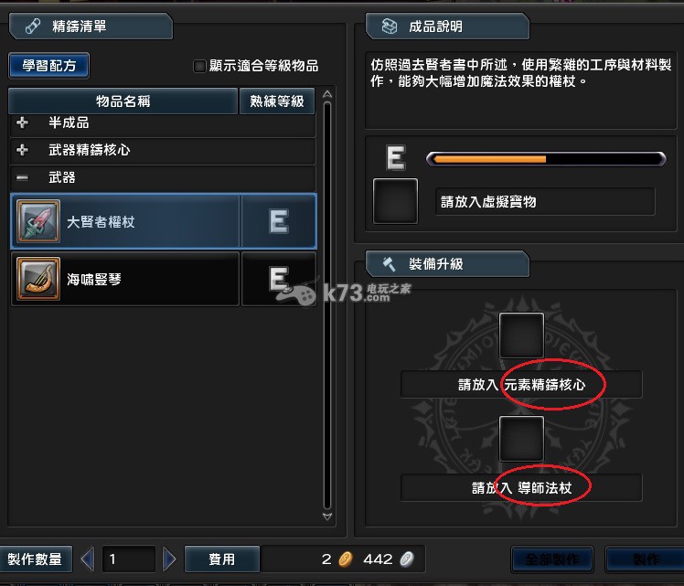The width and height of the screenshot is (684, 586).
Task: Collapse the 武器 category
Action: click(22, 177)
